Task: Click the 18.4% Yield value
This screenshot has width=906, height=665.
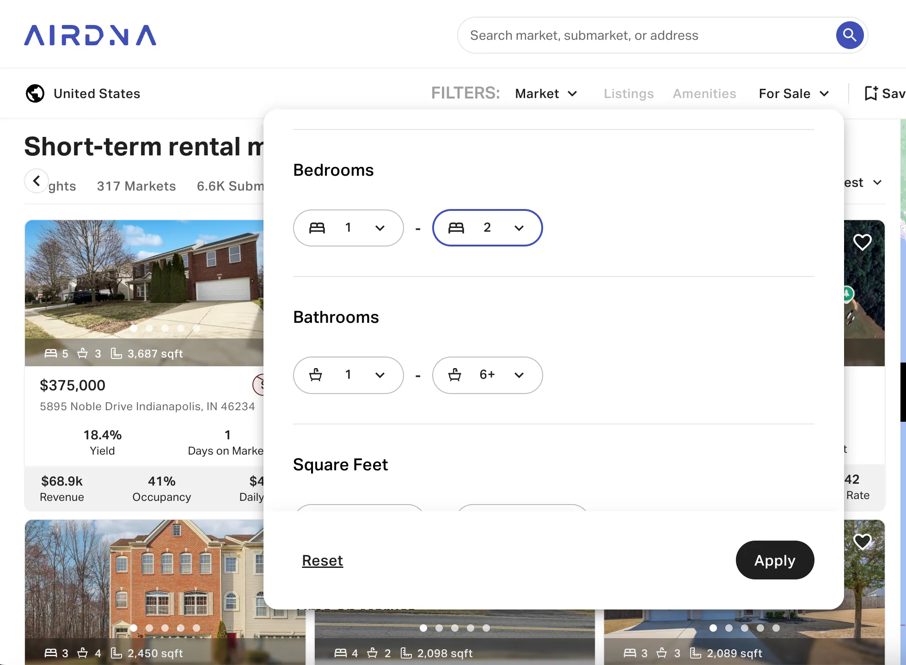Action: click(x=103, y=435)
